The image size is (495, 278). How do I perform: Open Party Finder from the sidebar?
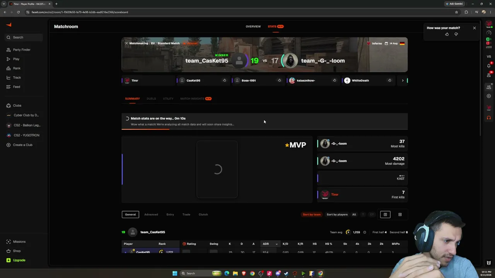(22, 50)
